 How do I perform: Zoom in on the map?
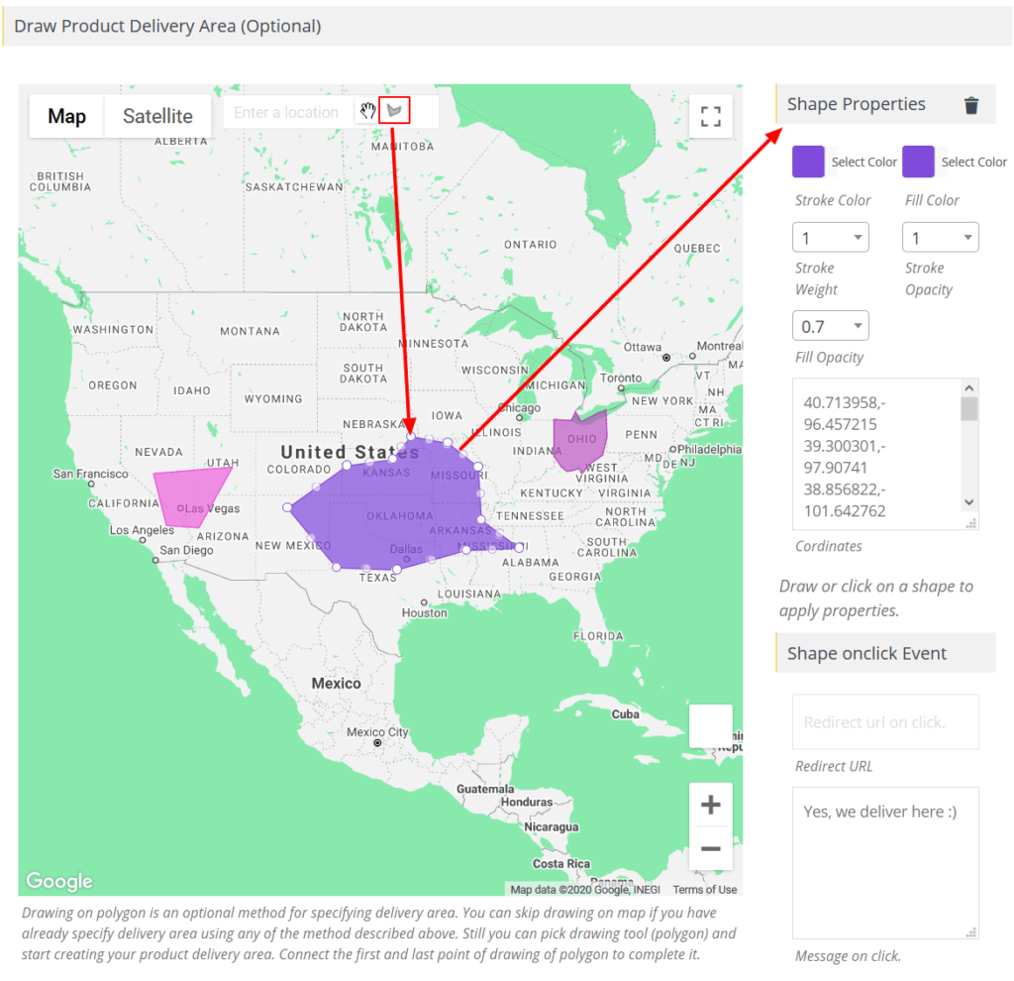710,805
